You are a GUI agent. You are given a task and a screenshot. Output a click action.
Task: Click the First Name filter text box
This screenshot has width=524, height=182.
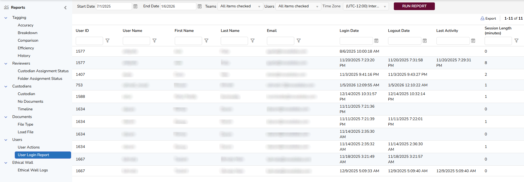pos(188,41)
